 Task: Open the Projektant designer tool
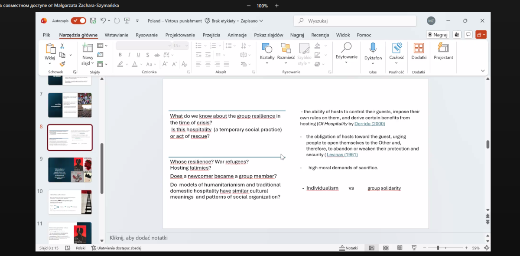click(443, 48)
